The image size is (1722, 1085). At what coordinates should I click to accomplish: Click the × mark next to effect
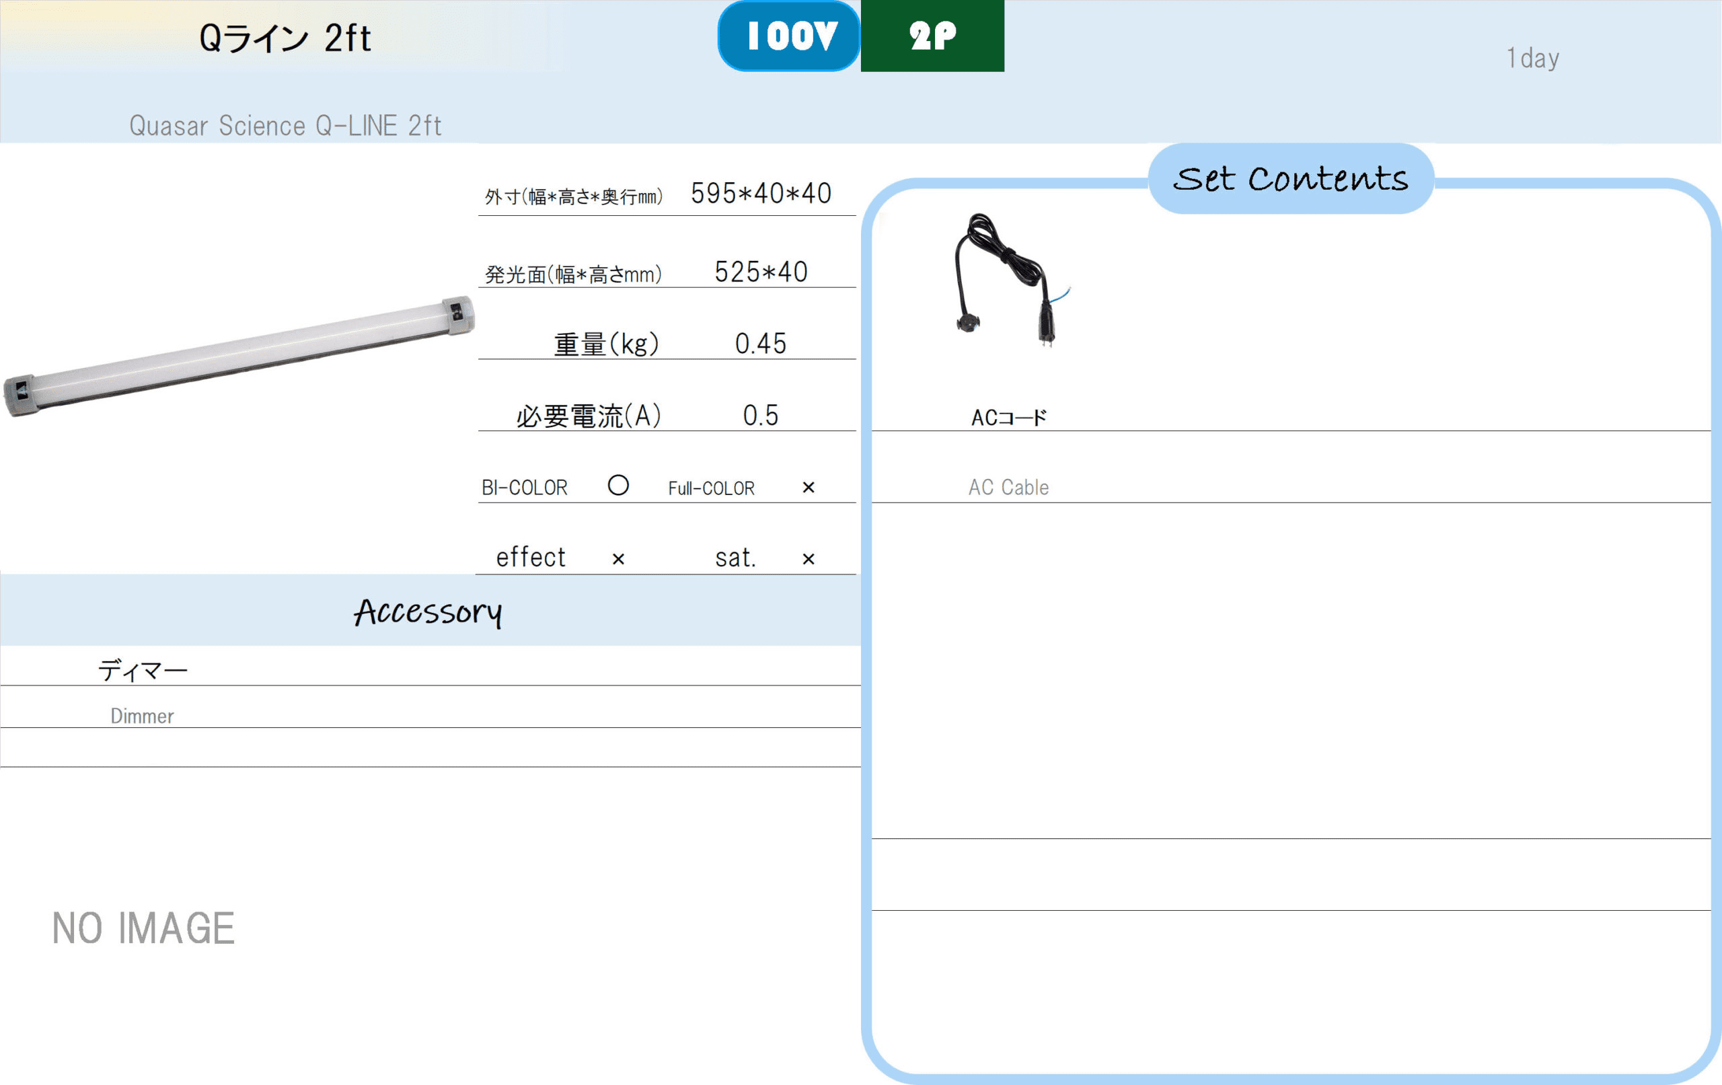coord(619,559)
